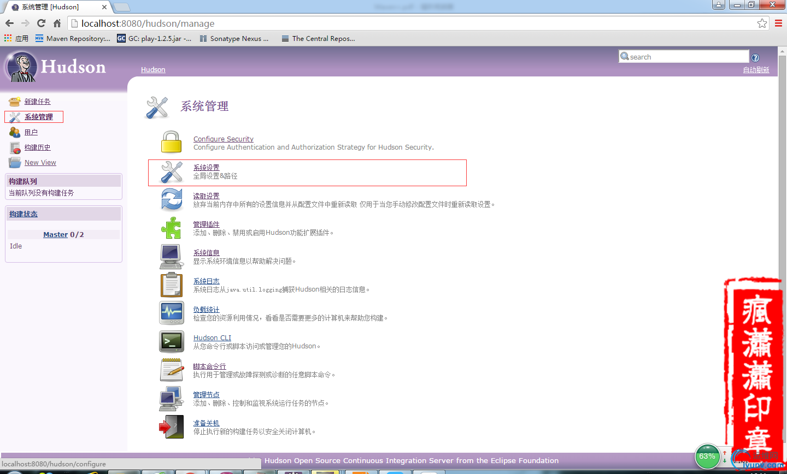Switch to the 系统管理 [Hudson] browser tab

[x=57, y=7]
